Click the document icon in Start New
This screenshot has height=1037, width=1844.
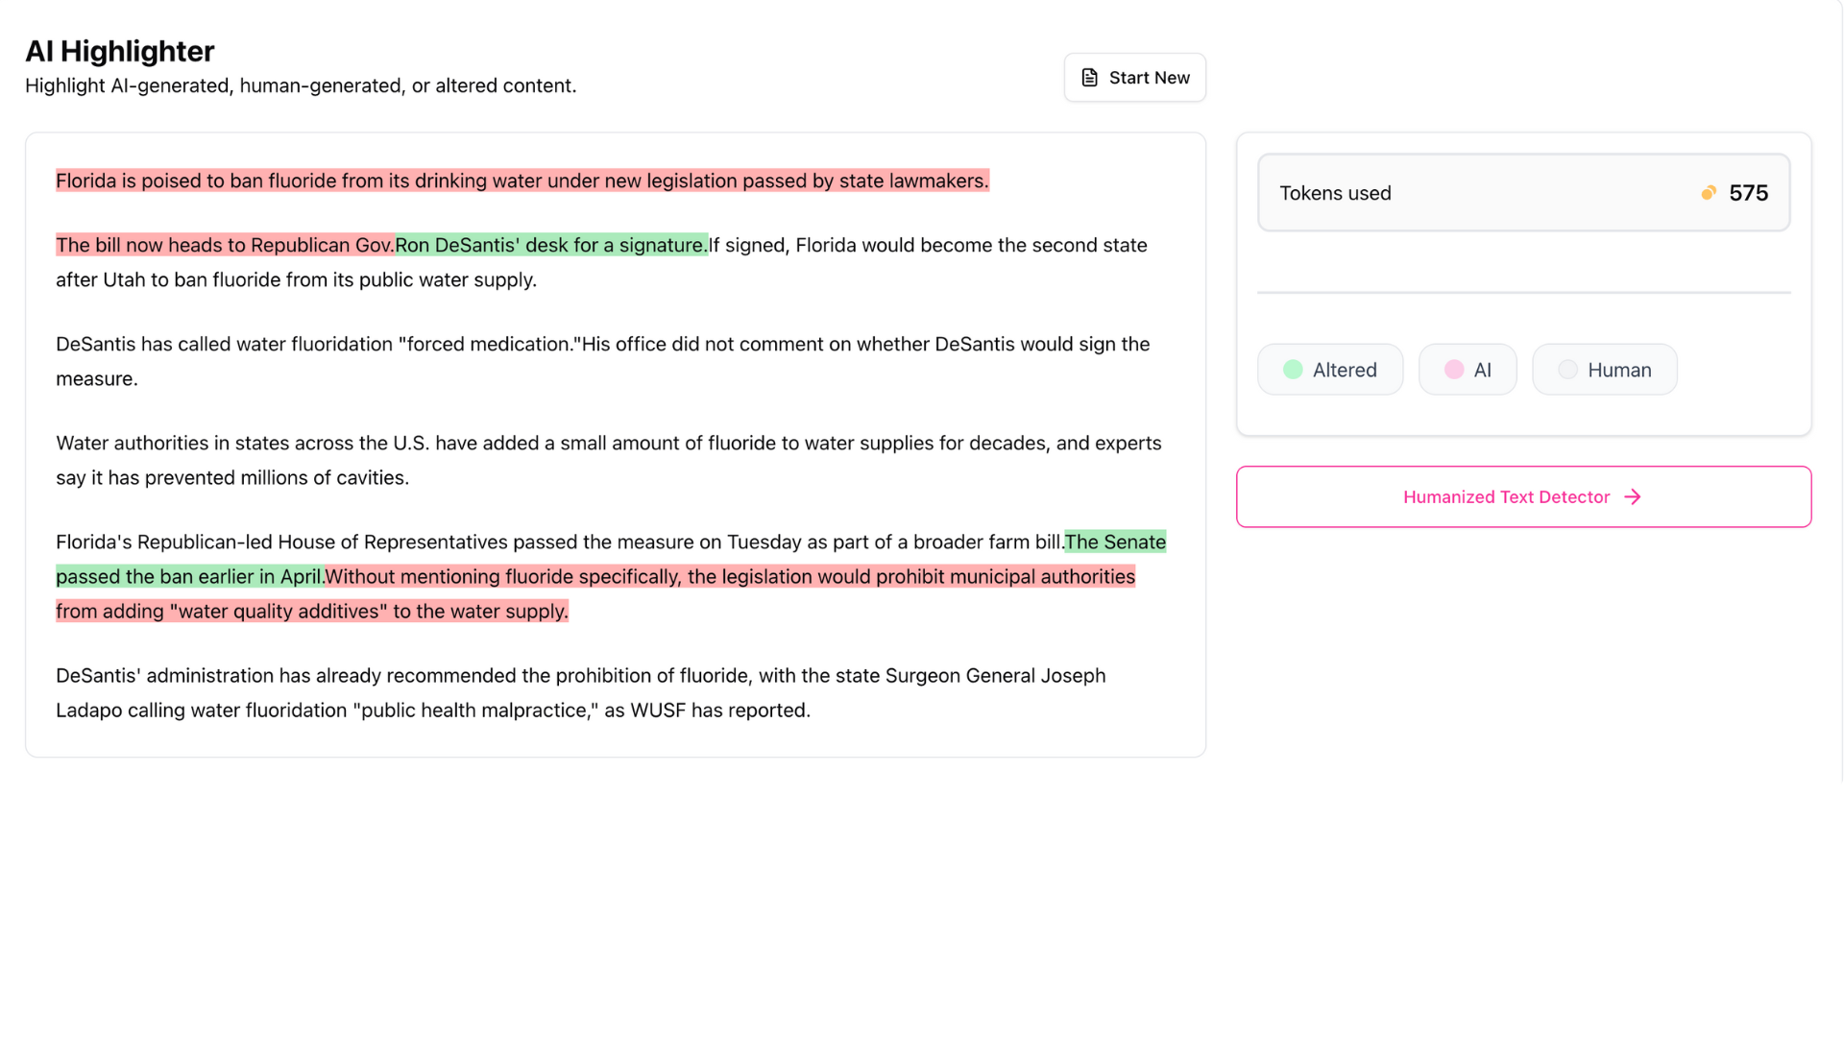(x=1089, y=78)
